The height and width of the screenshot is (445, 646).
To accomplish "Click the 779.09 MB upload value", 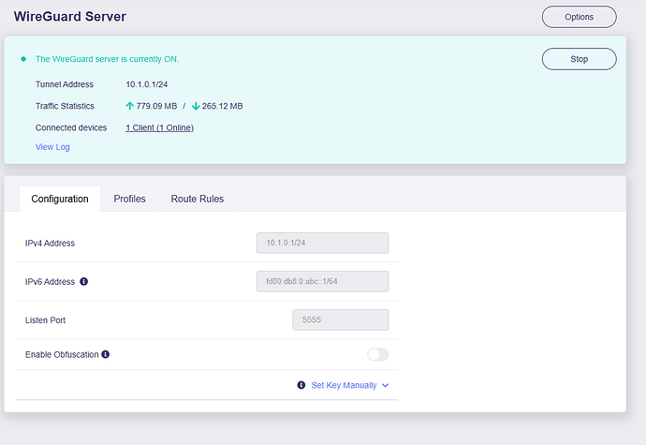I will click(x=156, y=106).
